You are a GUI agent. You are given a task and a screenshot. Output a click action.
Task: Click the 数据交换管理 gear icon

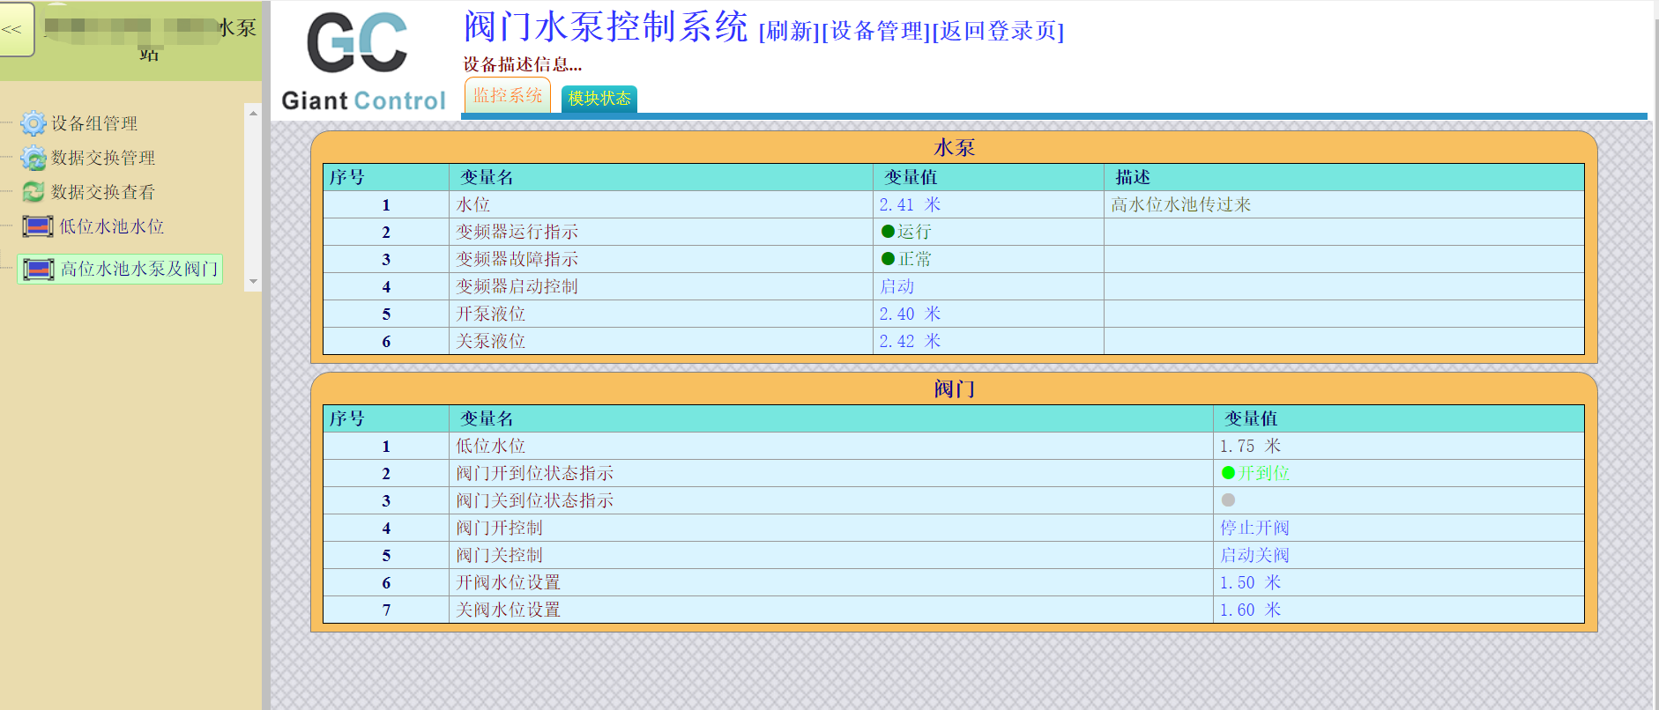pyautogui.click(x=33, y=158)
